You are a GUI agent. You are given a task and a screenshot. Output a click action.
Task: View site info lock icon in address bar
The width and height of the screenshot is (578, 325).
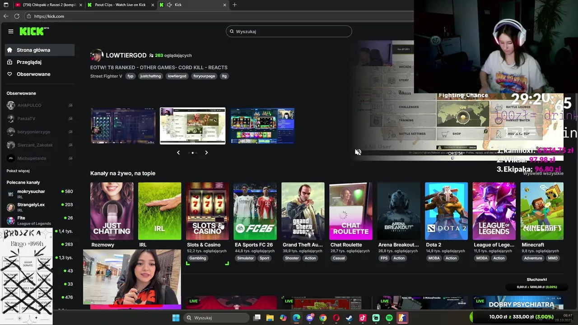coord(29,16)
